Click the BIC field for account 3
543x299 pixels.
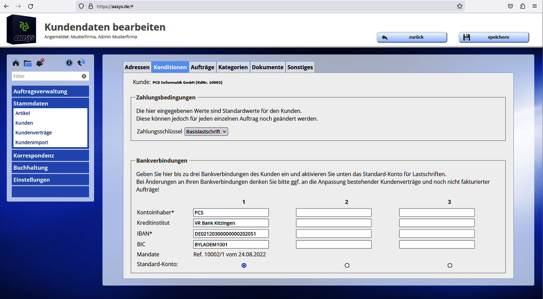tap(437, 244)
